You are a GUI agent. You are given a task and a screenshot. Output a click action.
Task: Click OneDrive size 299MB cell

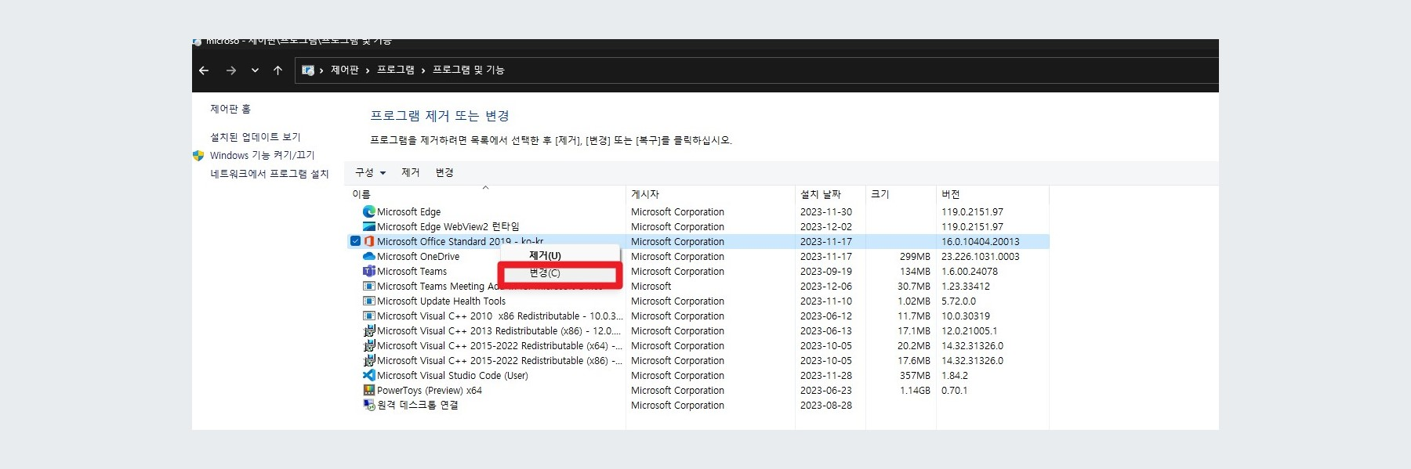pyautogui.click(x=915, y=257)
